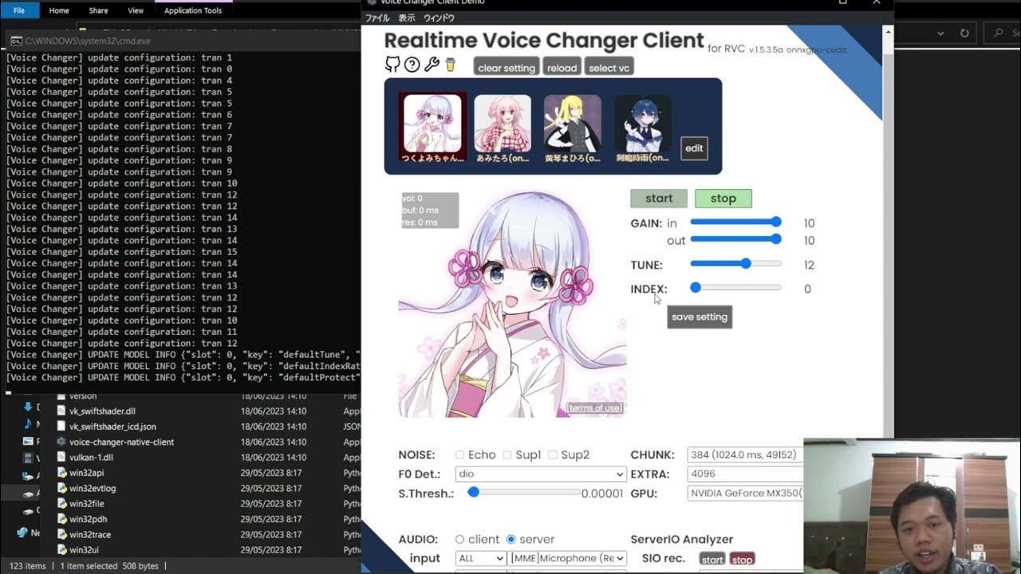Viewport: 1021px width, 574px height.
Task: Select the 黄琴まひろ voice model thumbnail
Action: point(573,124)
